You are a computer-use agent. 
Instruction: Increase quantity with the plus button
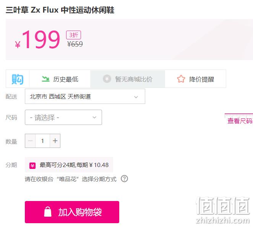pyautogui.click(x=55, y=141)
